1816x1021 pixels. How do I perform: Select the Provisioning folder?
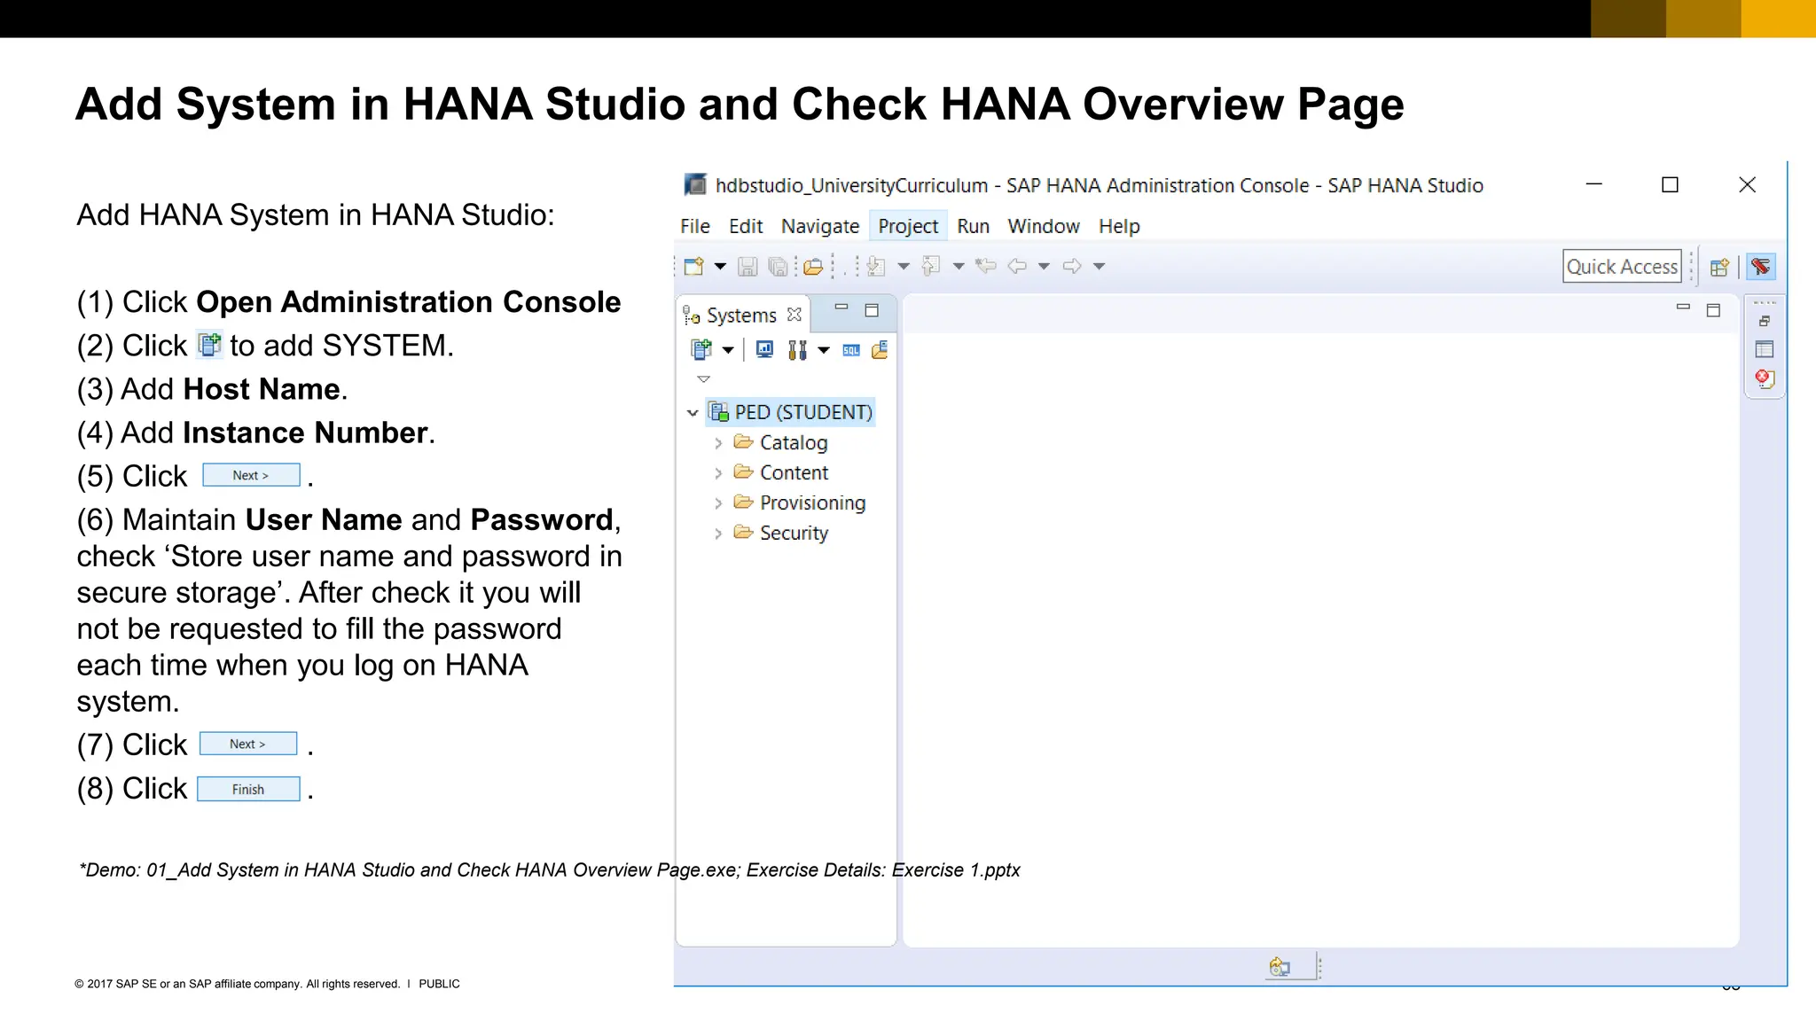800,503
